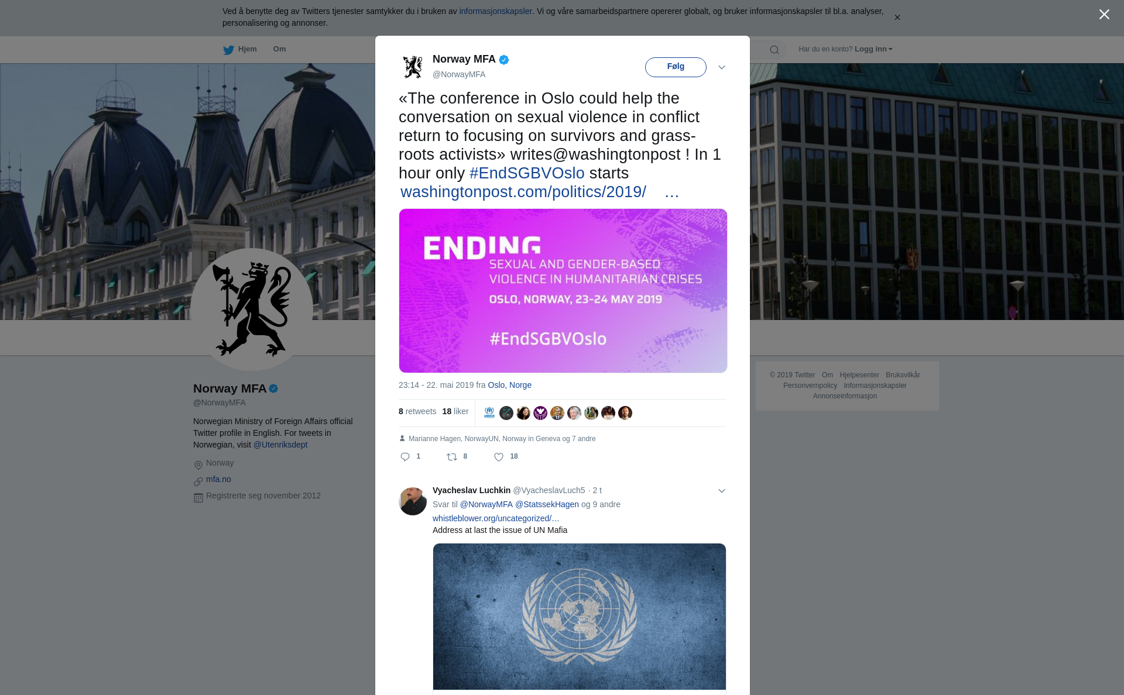
Task: Open the Logg inn dropdown
Action: tap(873, 49)
